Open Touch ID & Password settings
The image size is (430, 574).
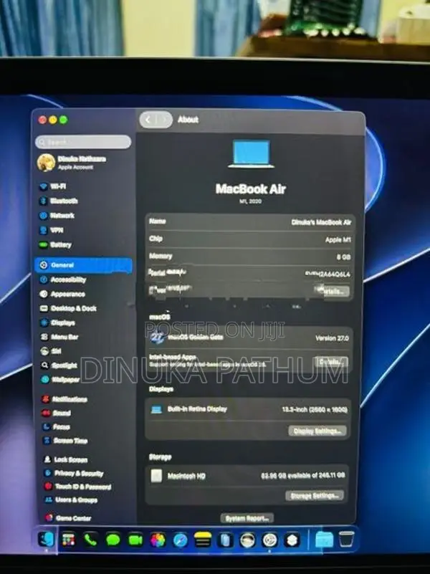(77, 487)
